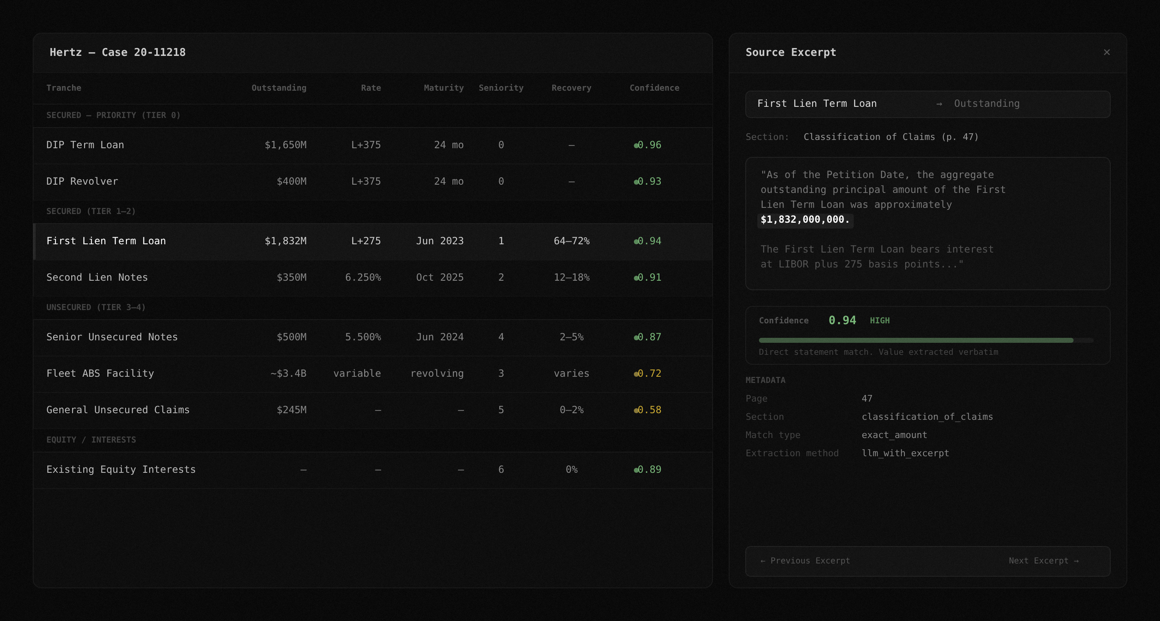The width and height of the screenshot is (1160, 621).
Task: Click the Seniority column header
Action: click(x=501, y=88)
